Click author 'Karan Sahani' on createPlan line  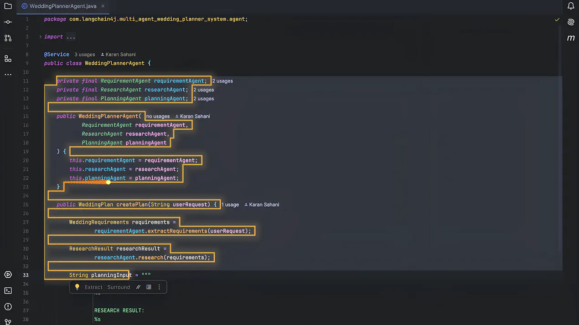point(262,205)
